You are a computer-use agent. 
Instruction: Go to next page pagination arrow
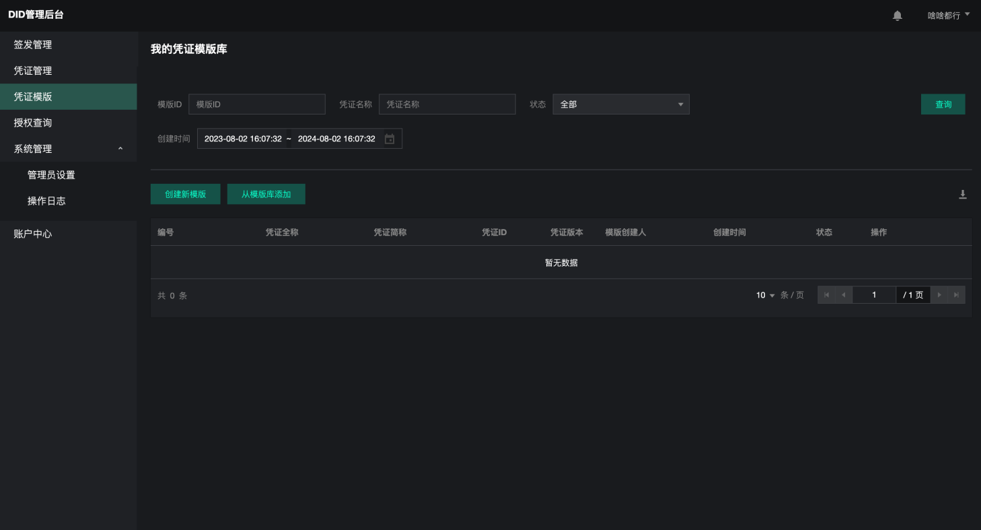tap(939, 295)
